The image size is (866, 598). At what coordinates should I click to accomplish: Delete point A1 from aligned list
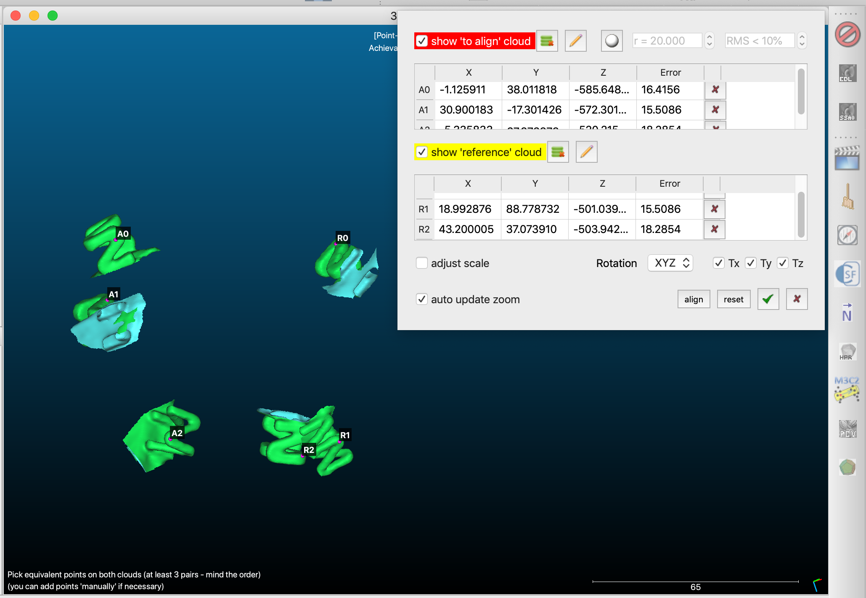[x=715, y=110]
